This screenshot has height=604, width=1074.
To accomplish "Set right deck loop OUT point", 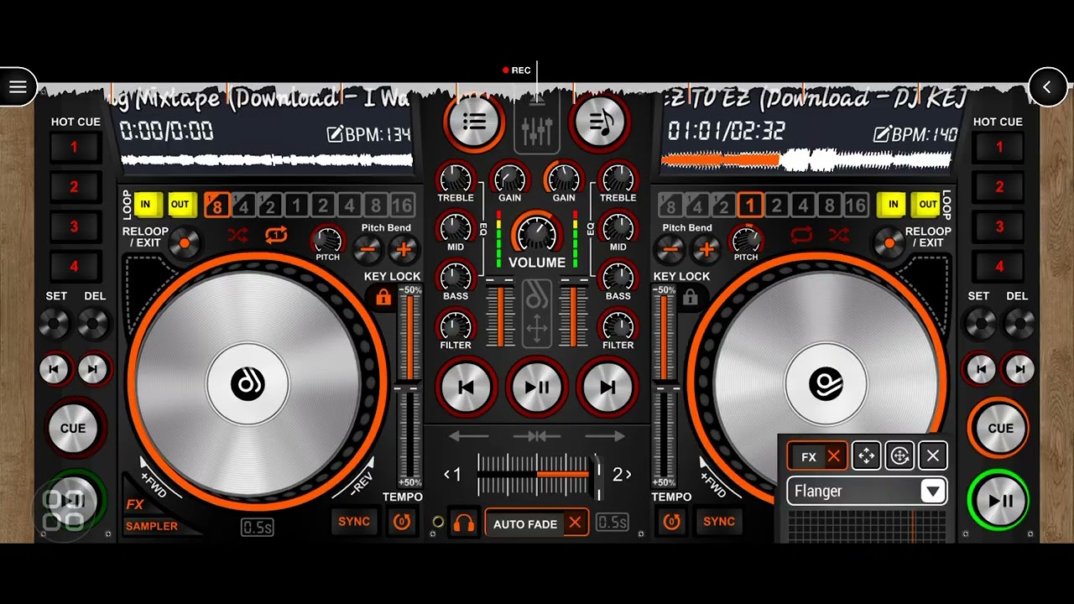I will (928, 205).
